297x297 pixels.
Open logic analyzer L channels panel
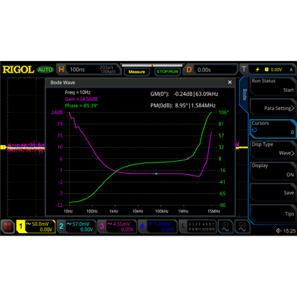[198, 226]
